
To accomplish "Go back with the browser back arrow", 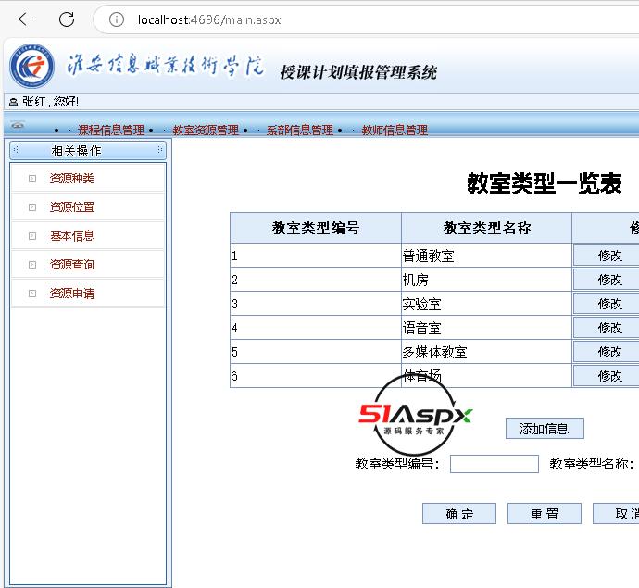I will (26, 19).
